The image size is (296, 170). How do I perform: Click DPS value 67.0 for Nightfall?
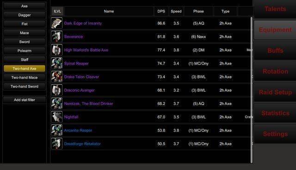click(x=161, y=117)
